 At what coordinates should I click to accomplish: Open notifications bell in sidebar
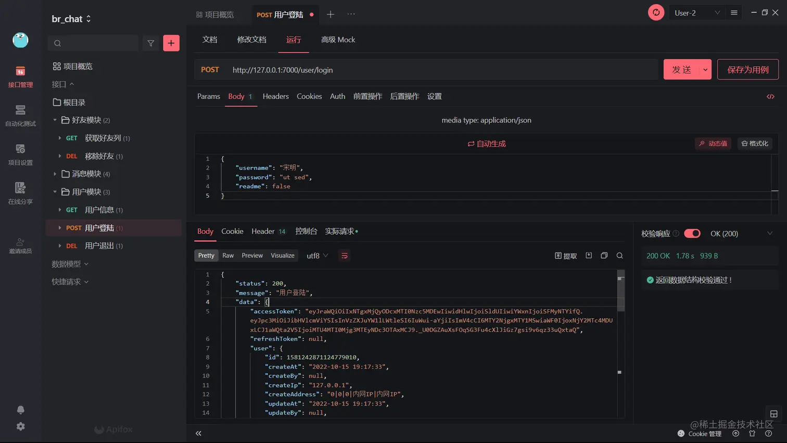click(x=20, y=410)
